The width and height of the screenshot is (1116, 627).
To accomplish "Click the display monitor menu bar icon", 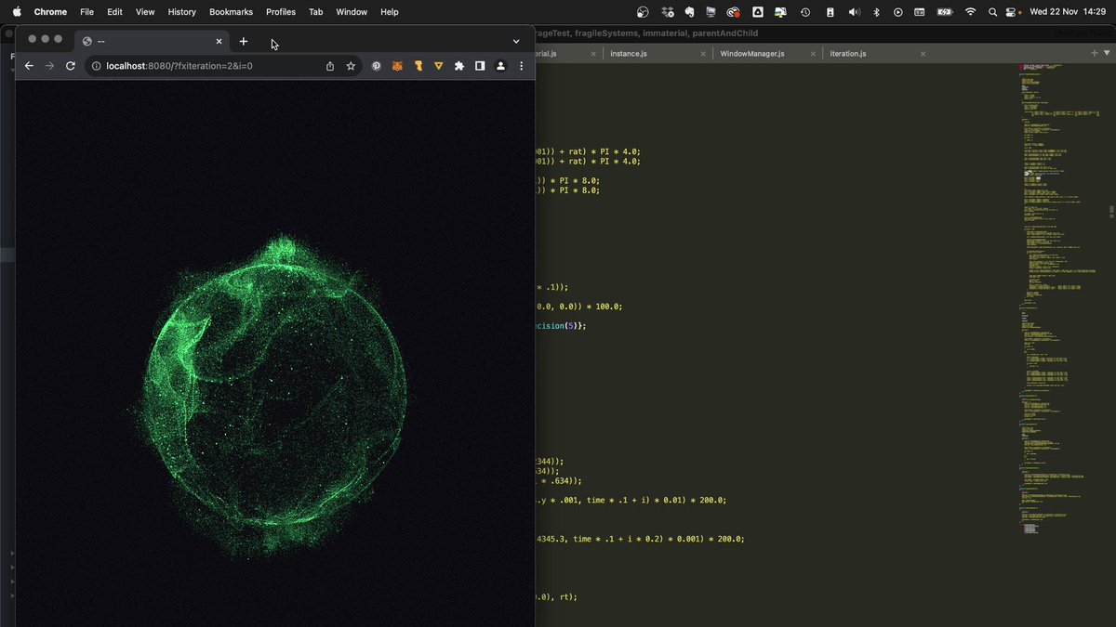I will pos(711,12).
